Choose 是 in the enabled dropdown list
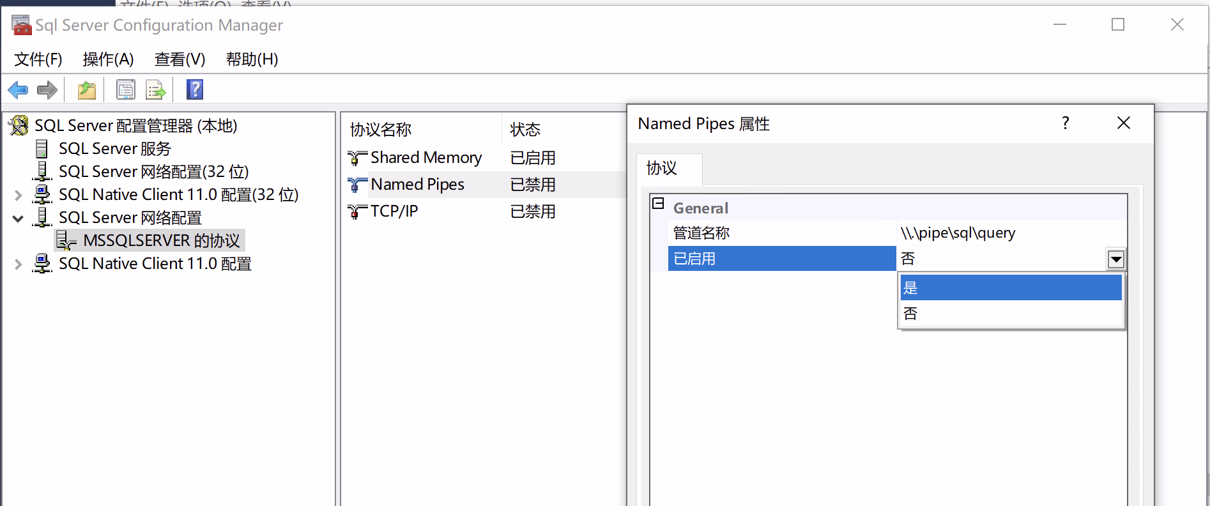This screenshot has height=506, width=1210. [x=1011, y=287]
